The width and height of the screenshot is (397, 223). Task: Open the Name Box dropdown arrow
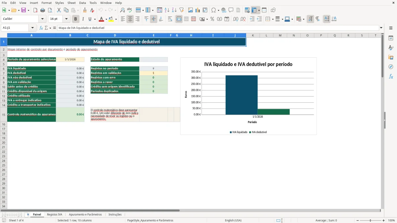point(32,28)
